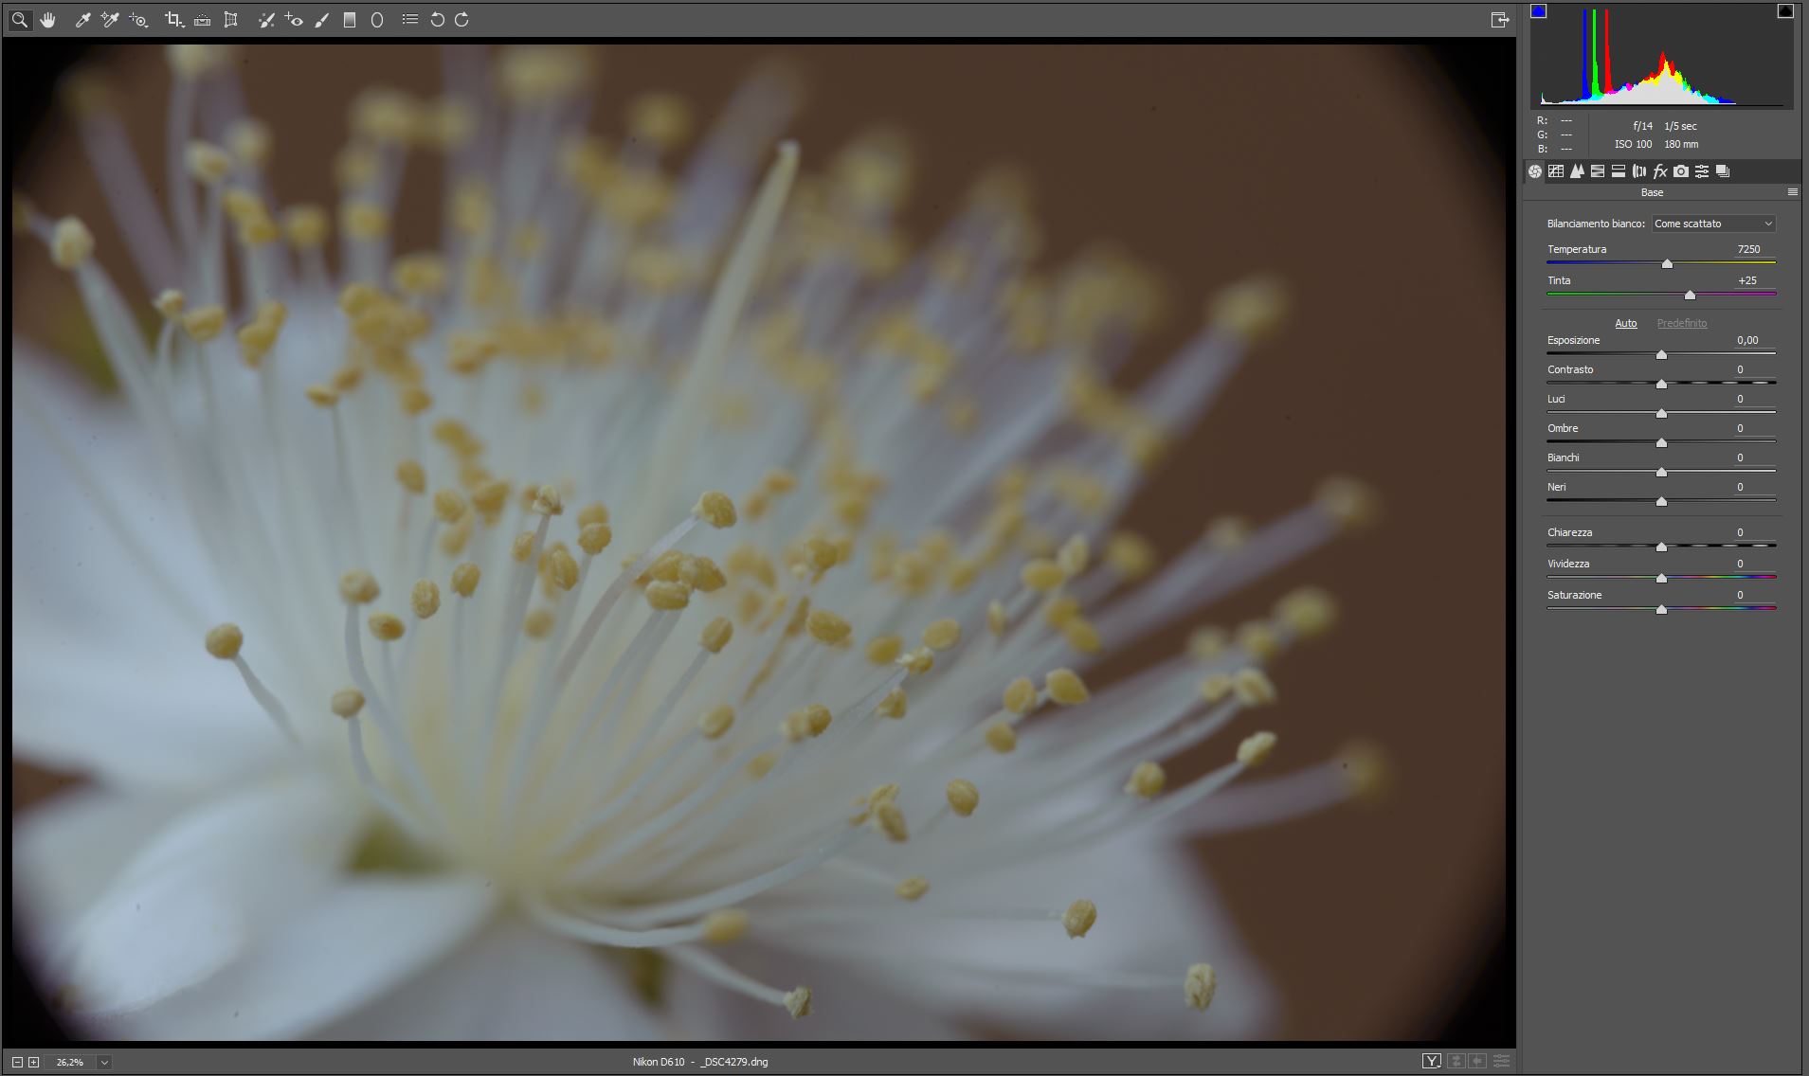This screenshot has width=1809, height=1076.
Task: Select the Zoom tool
Action: (x=20, y=20)
